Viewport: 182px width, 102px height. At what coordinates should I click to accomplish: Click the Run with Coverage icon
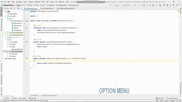147,5
